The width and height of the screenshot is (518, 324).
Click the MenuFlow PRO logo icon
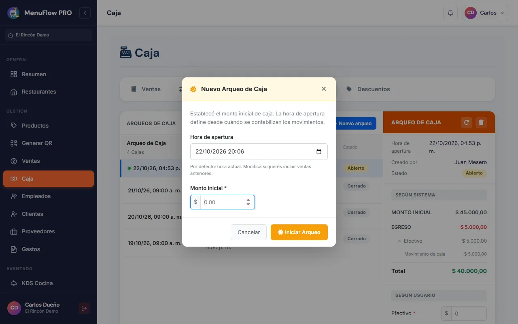(13, 13)
